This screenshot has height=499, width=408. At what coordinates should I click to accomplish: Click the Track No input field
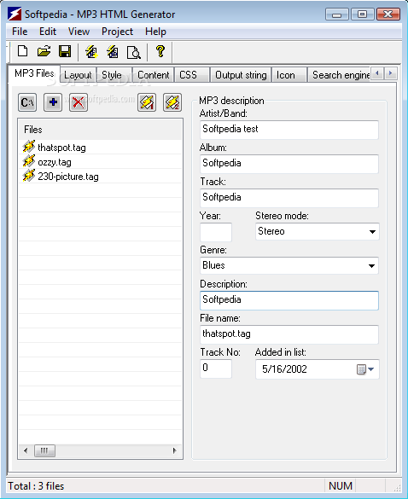tap(216, 368)
